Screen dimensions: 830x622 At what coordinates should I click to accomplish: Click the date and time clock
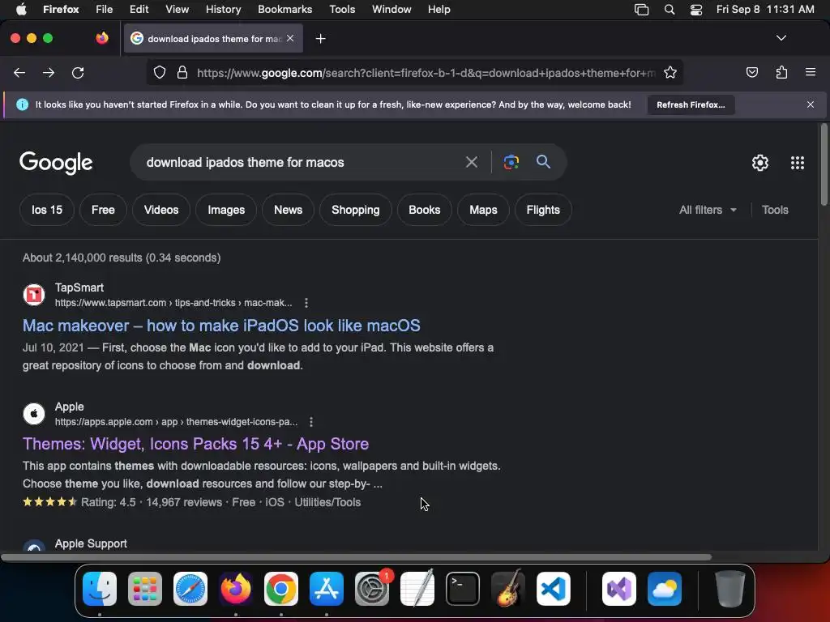point(765,9)
